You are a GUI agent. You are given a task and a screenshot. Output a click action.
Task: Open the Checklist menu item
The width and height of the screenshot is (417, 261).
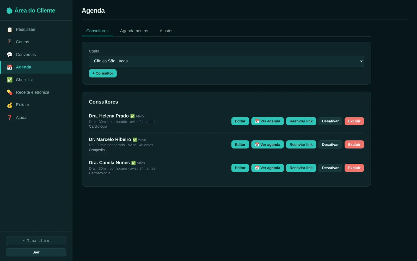tap(36, 80)
